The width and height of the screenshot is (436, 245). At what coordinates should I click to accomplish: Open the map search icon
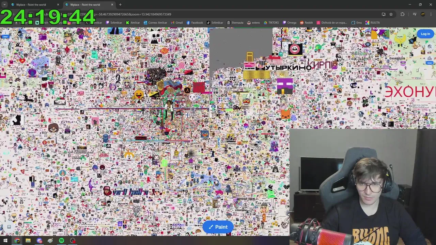tap(429, 47)
